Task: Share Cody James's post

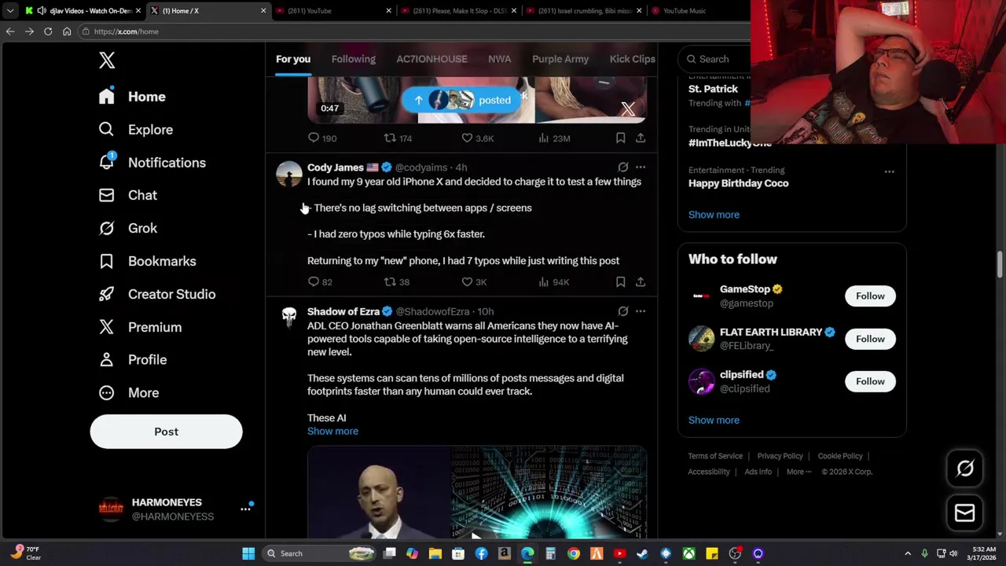Action: [641, 282]
